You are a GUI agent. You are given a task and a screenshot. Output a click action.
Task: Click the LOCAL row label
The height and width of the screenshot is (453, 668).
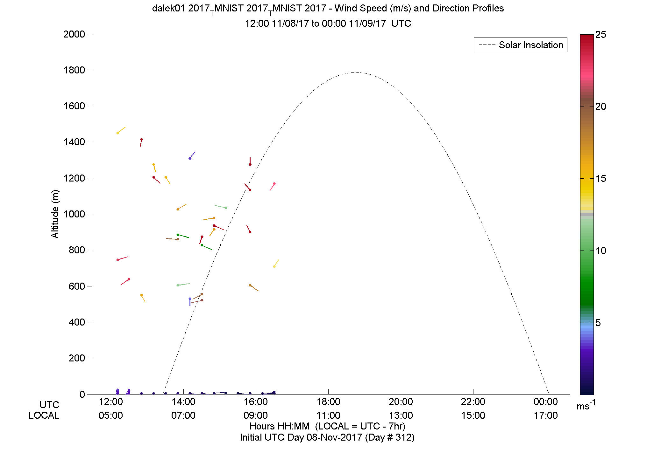[44, 415]
